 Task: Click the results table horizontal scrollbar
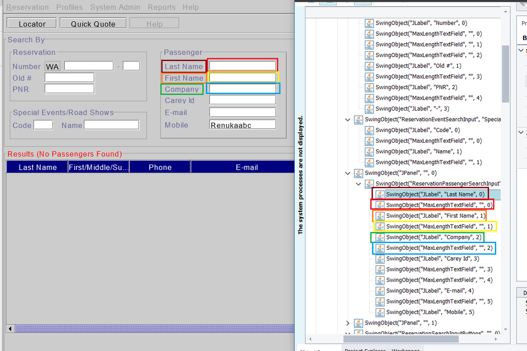coord(149,329)
